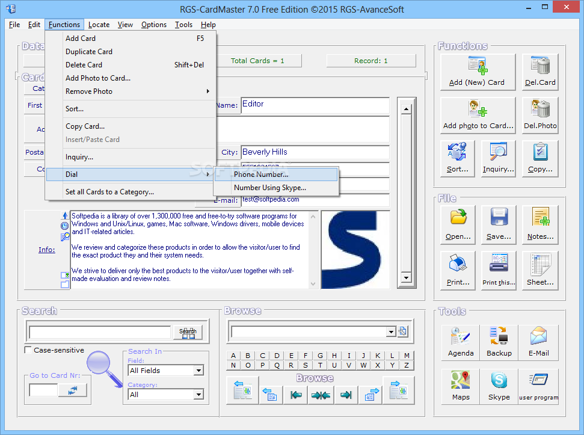Open the Tools menu

click(x=183, y=25)
